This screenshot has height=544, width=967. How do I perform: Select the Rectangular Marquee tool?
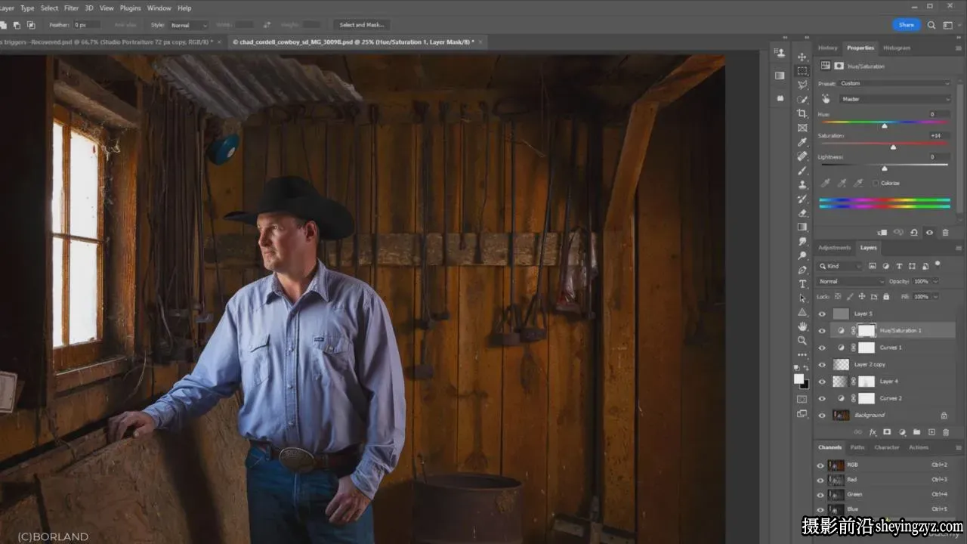802,71
